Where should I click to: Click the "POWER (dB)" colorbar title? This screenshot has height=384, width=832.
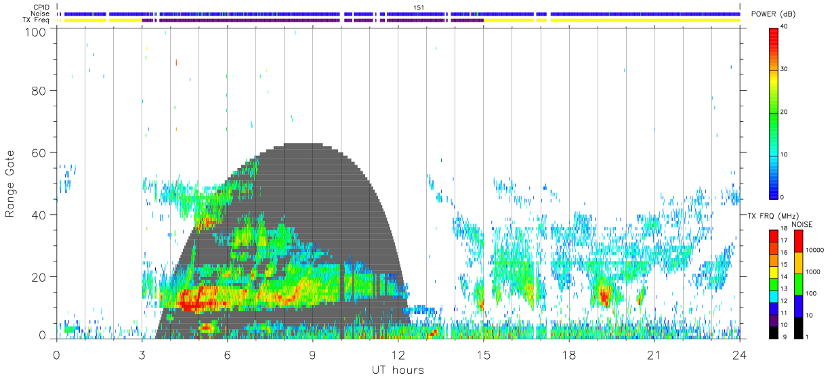773,14
